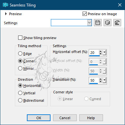Expand the Preview disclosure triangle
125x125 pixels.
[x=6, y=14]
